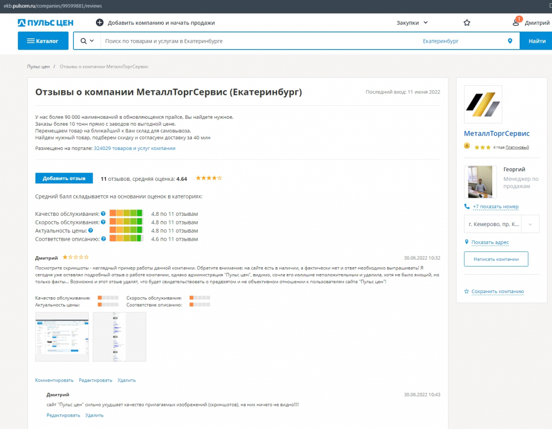Click the Добавить отзыв button
Screen dimensions: 552x429
point(64,178)
